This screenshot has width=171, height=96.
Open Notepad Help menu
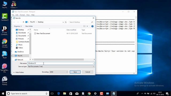pos(33,15)
